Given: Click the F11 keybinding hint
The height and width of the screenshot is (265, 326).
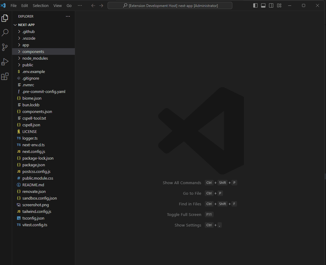Looking at the screenshot, I should (209, 214).
